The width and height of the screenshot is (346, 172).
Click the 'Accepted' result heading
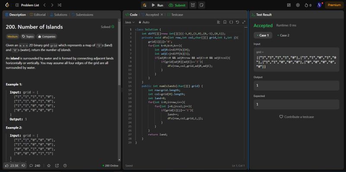(x=263, y=26)
